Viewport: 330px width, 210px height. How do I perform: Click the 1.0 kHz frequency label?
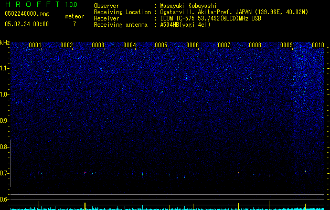5,94
